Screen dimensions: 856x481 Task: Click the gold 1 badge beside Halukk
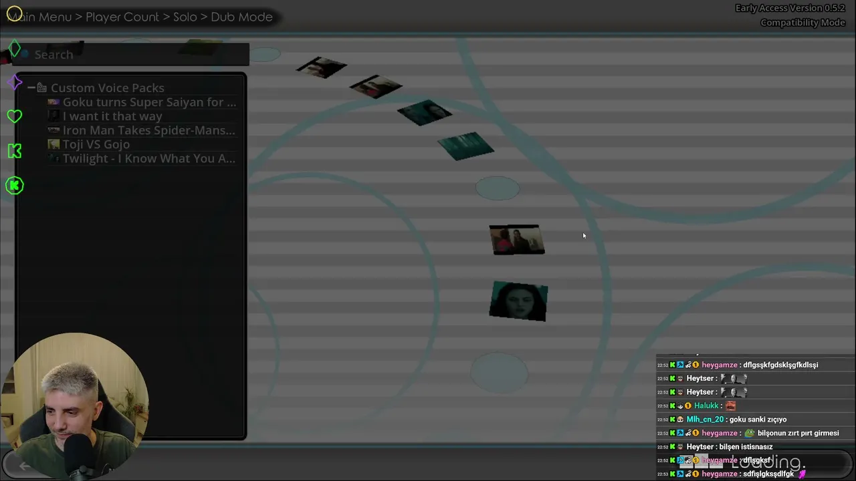pyautogui.click(x=688, y=406)
